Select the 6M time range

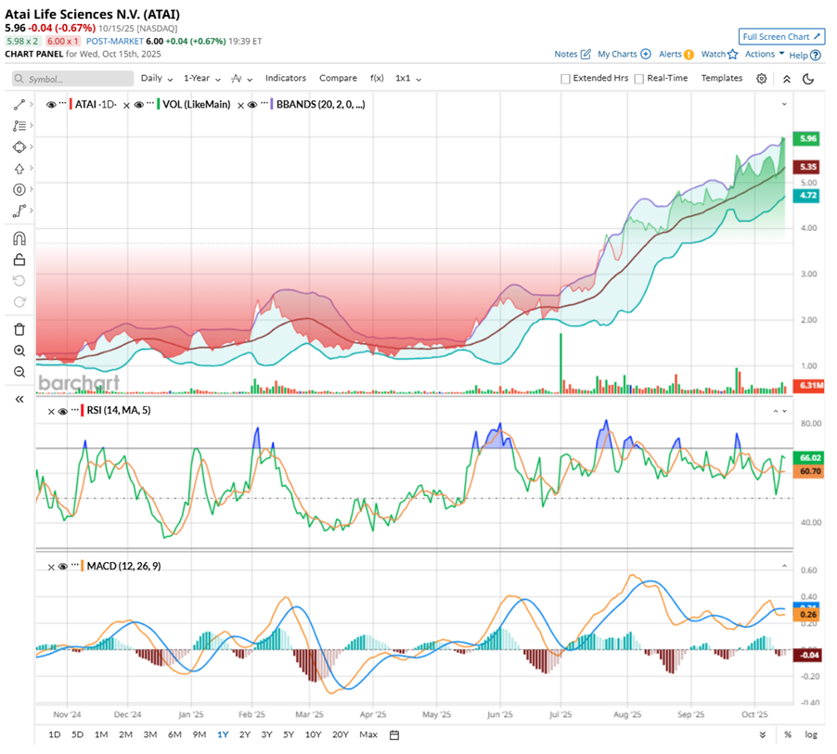click(x=174, y=735)
